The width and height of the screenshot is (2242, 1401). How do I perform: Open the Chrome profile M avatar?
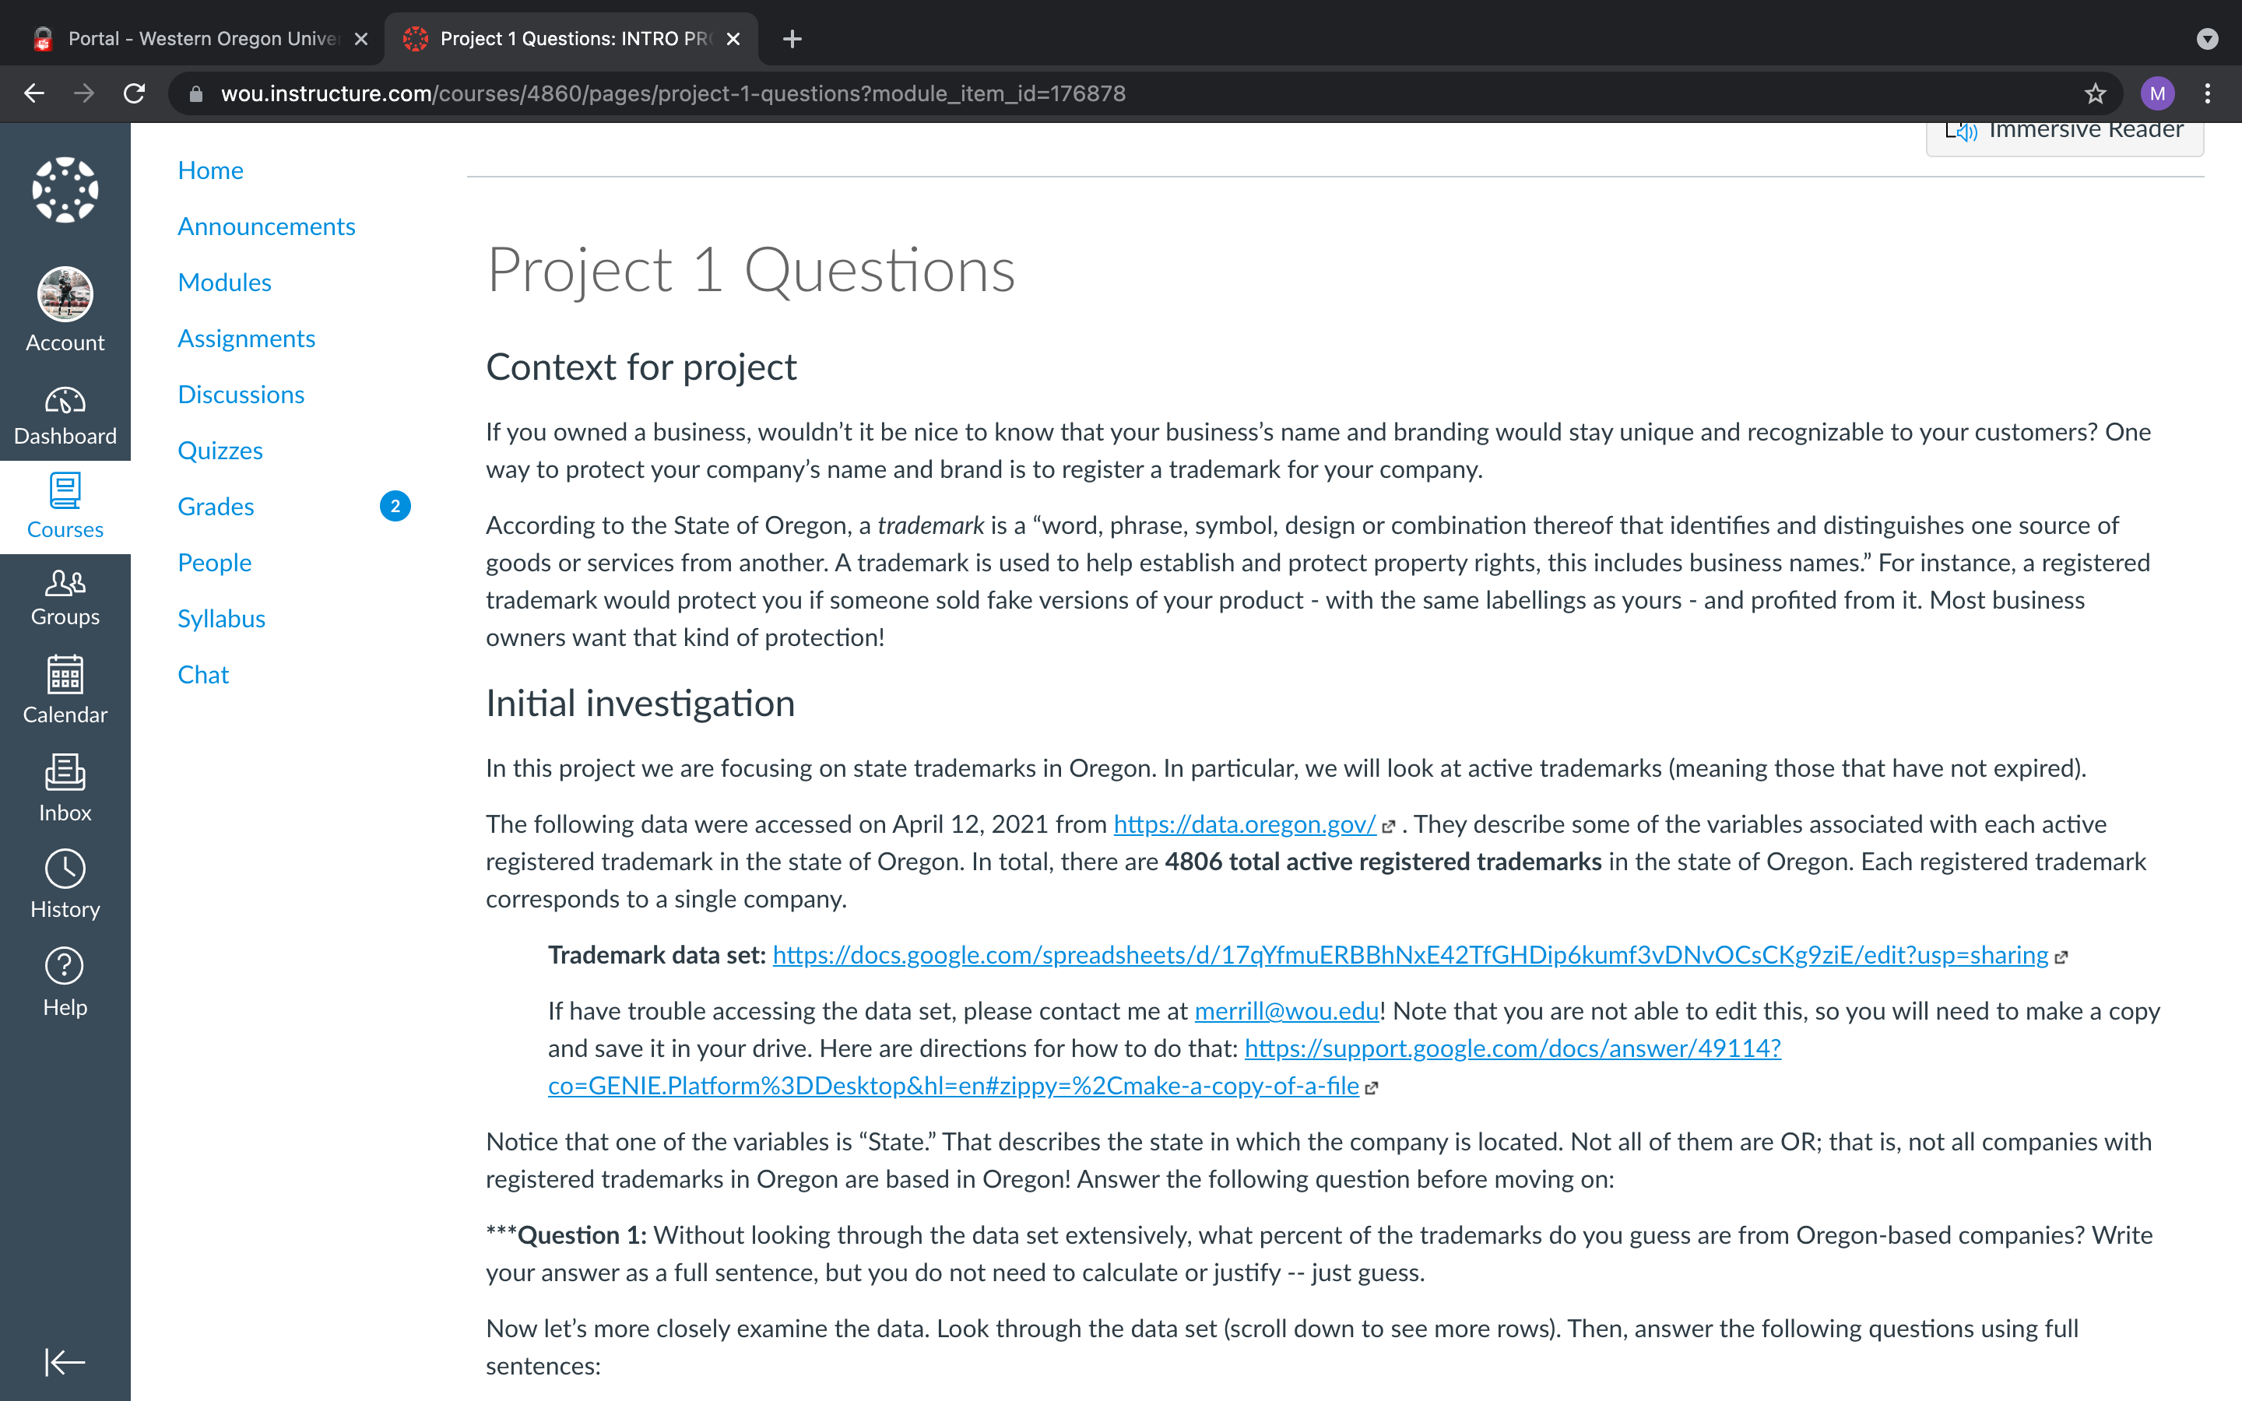(2158, 93)
